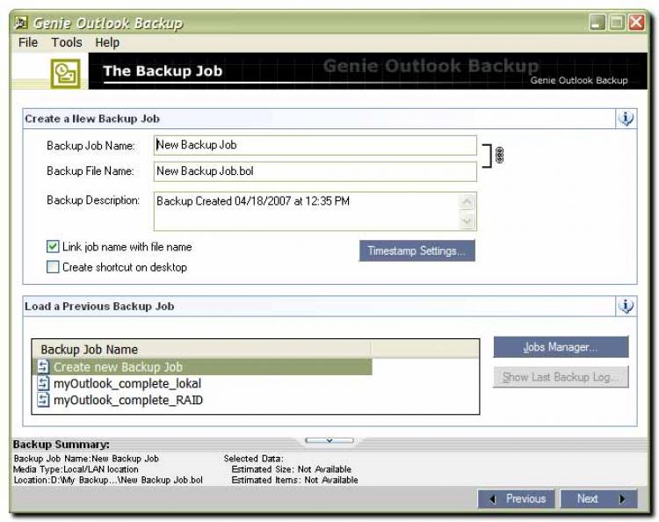
Task: Click into the Backup Job Name field
Action: tap(315, 145)
